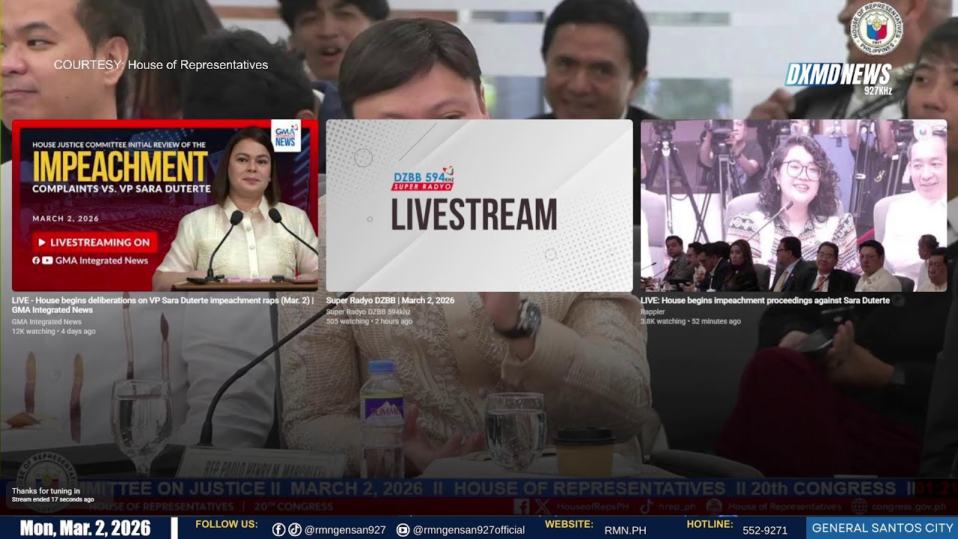The image size is (958, 539).
Task: Click the '@rmngensan927official' handle text
Action: [x=469, y=530]
